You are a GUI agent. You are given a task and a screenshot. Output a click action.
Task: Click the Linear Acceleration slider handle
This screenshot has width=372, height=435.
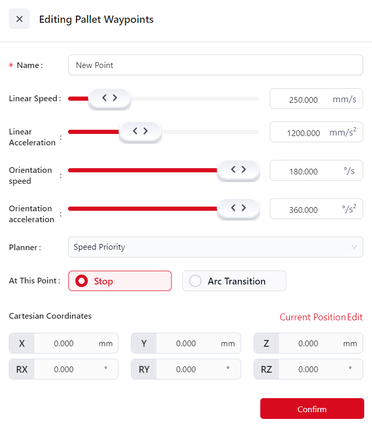[x=140, y=131]
